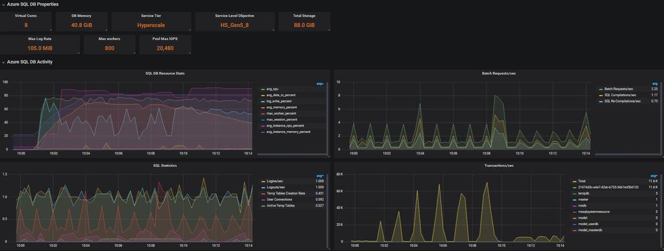The width and height of the screenshot is (664, 251).
Task: Open the DB Memory panel title menu
Action: [x=82, y=16]
